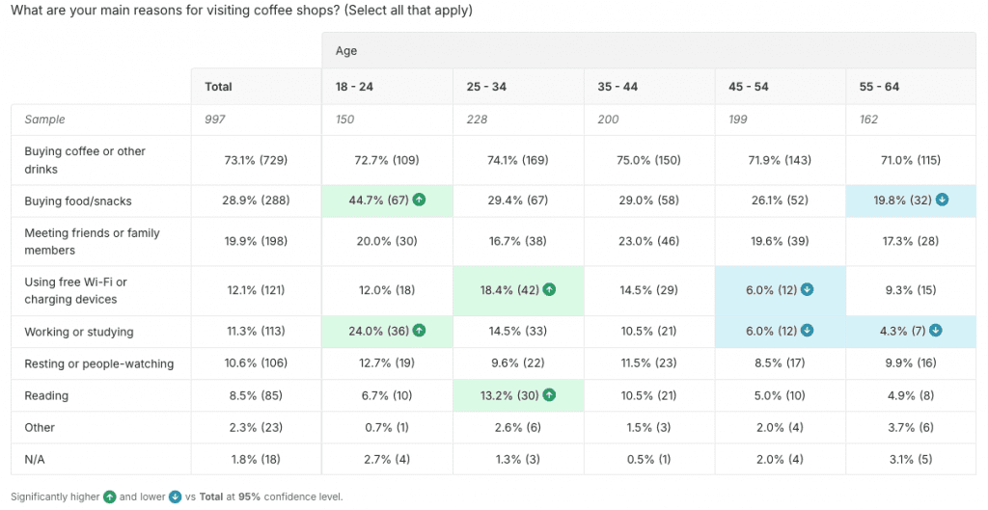The height and width of the screenshot is (510, 988).
Task: Select the 18 - 24 age column header
Action: (x=354, y=87)
